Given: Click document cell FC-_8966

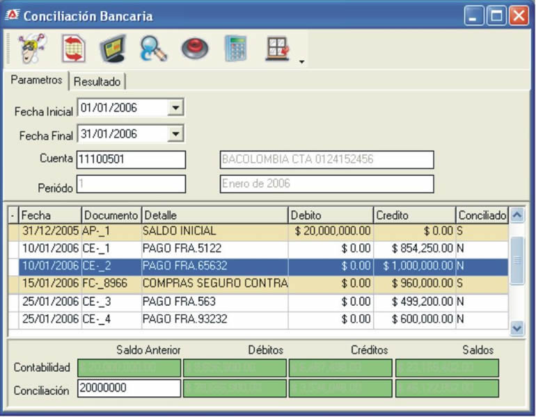Looking at the screenshot, I should tap(111, 284).
